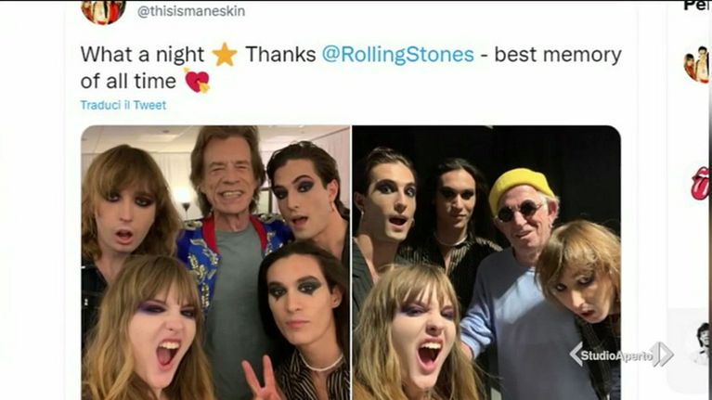Click the heart with arrow emoji
This screenshot has width=712, height=400.
(197, 81)
